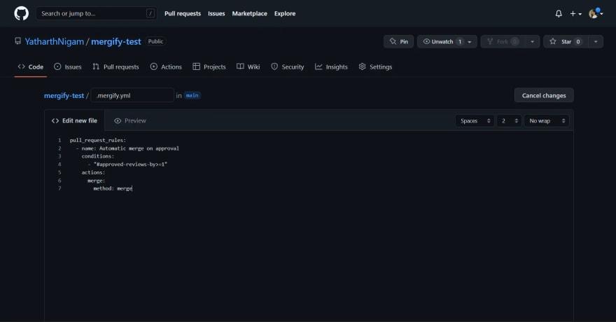
Task: Open the No wrap mode dropdown
Action: point(547,121)
